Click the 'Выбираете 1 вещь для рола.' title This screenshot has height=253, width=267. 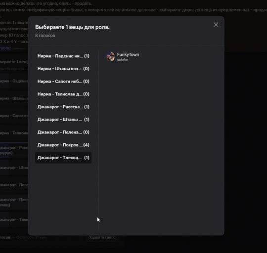coord(72,27)
